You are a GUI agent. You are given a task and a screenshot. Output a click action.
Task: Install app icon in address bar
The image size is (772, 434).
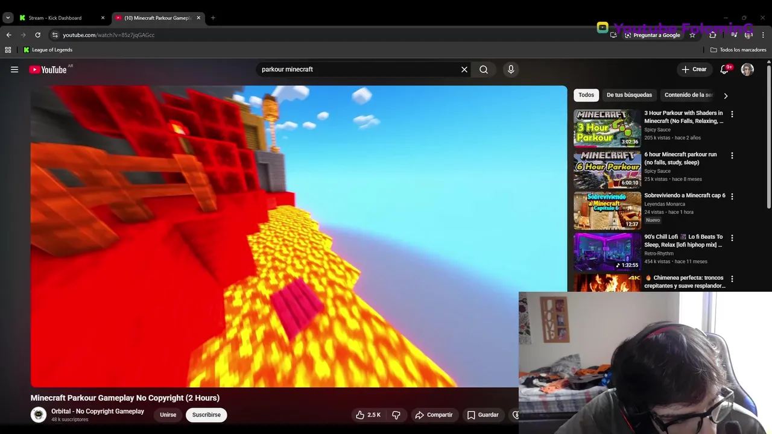[613, 35]
